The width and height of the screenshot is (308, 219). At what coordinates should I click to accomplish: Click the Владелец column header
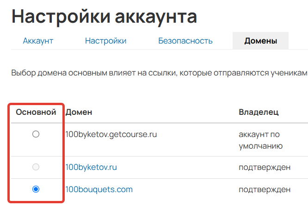pos(259,112)
